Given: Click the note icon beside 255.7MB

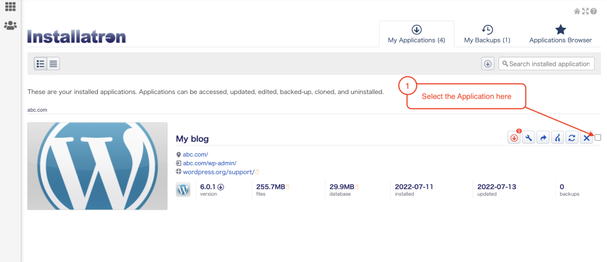Looking at the screenshot, I should tap(287, 187).
